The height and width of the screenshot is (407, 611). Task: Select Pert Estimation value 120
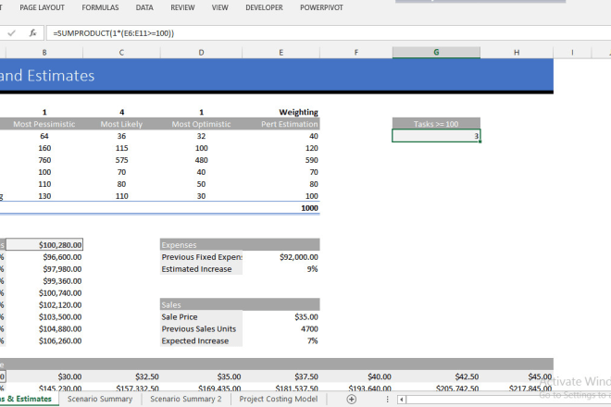tap(281, 148)
